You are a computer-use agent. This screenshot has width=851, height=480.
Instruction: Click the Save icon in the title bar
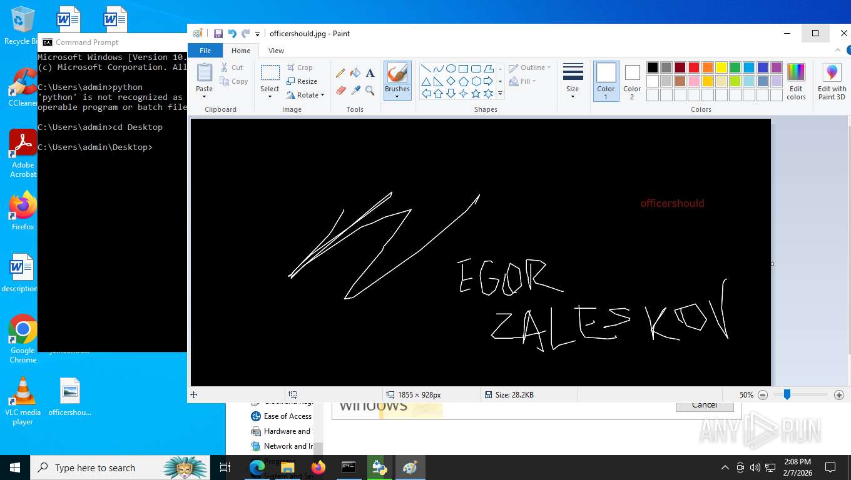[218, 34]
